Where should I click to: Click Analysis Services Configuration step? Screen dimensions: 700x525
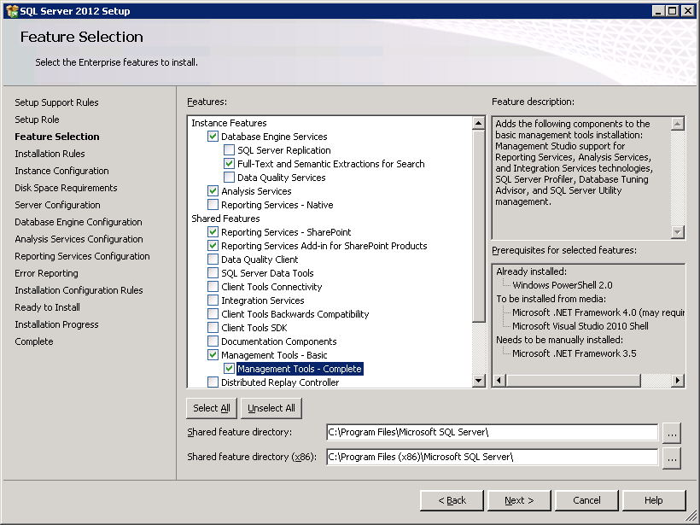79,239
